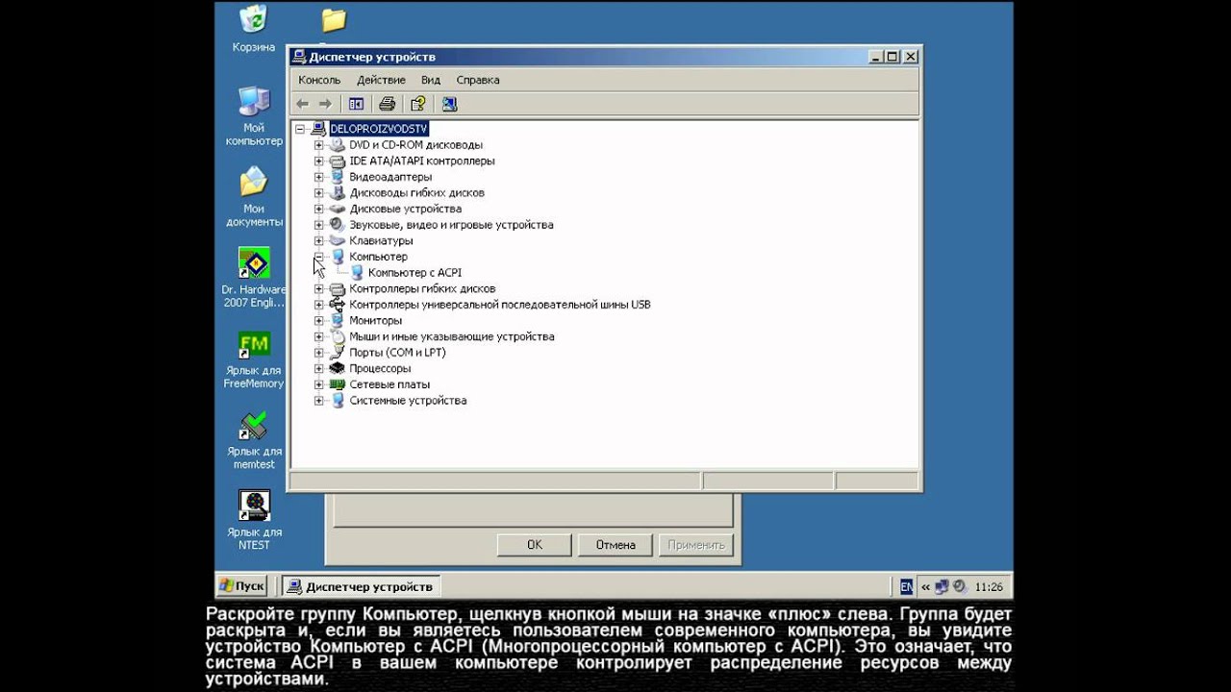The height and width of the screenshot is (692, 1231).
Task: Click the Dr. Hardware 2007 desktop icon
Action: tap(253, 263)
